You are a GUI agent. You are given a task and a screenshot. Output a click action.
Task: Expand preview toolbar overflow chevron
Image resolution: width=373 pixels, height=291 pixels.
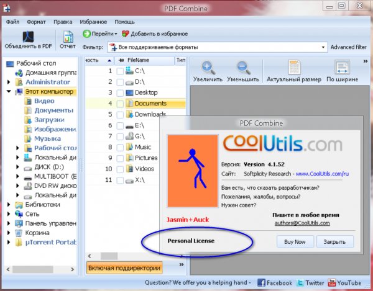pyautogui.click(x=366, y=61)
